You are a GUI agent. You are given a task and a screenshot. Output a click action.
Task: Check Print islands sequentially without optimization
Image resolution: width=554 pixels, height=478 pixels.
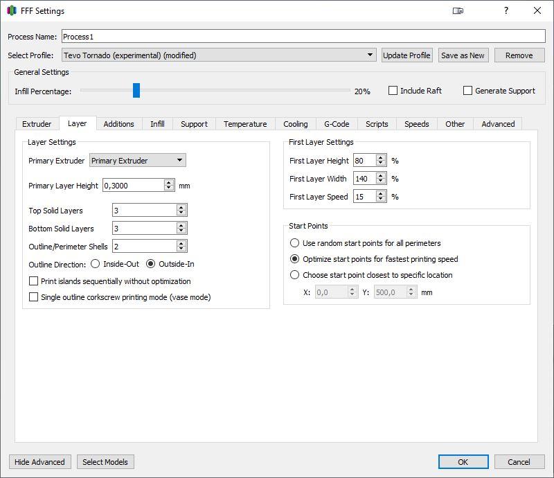tap(33, 281)
